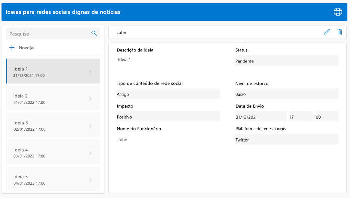Click the Data de Envio date field
The height and width of the screenshot is (198, 350).
[261, 117]
